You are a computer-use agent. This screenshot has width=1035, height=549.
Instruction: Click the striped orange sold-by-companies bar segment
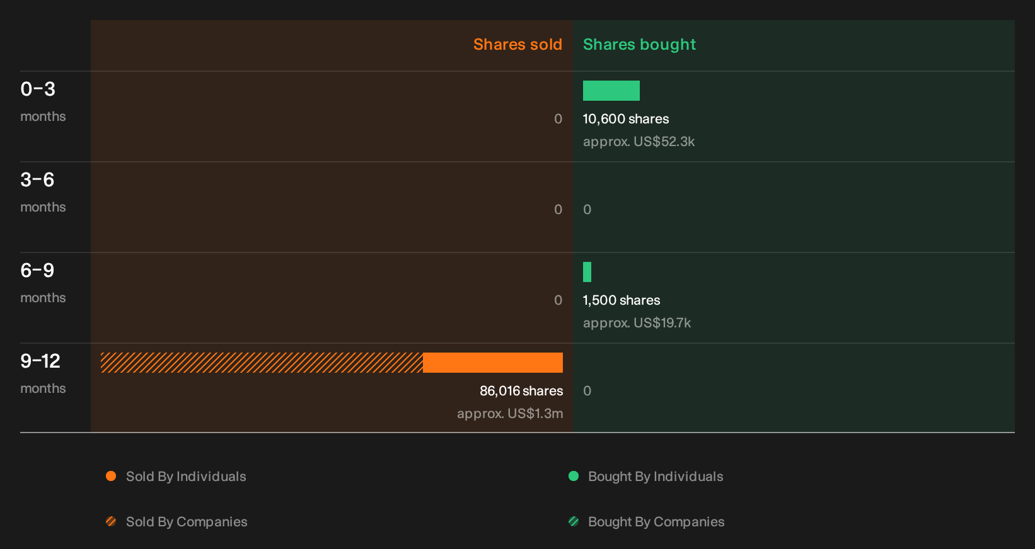262,363
